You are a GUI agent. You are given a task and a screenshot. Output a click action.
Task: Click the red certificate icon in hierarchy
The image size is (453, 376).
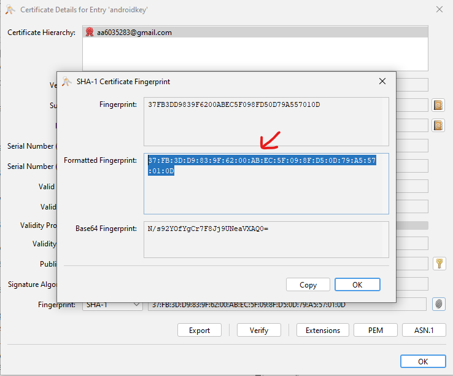click(x=90, y=33)
